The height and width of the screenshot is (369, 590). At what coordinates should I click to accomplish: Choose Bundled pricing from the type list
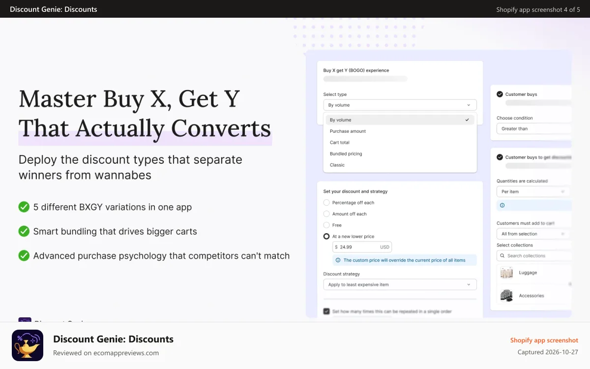click(400, 154)
